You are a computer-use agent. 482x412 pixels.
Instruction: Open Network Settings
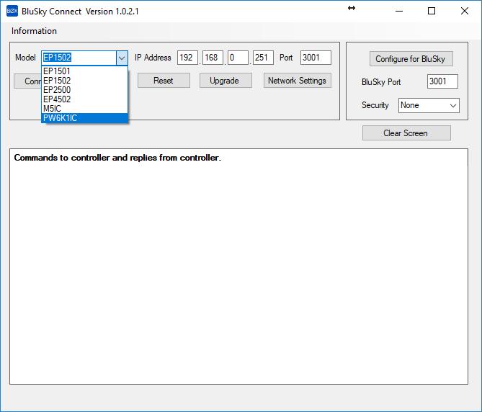(x=297, y=81)
